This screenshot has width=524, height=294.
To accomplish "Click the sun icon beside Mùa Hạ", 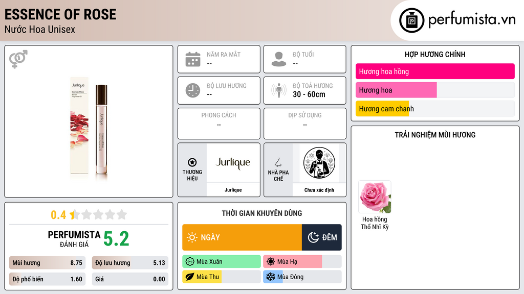I will click(271, 262).
